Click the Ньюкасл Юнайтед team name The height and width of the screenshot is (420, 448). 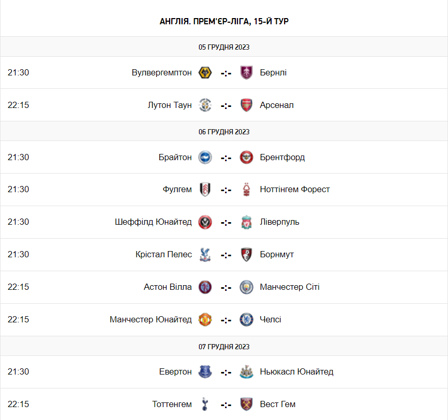[x=296, y=371]
